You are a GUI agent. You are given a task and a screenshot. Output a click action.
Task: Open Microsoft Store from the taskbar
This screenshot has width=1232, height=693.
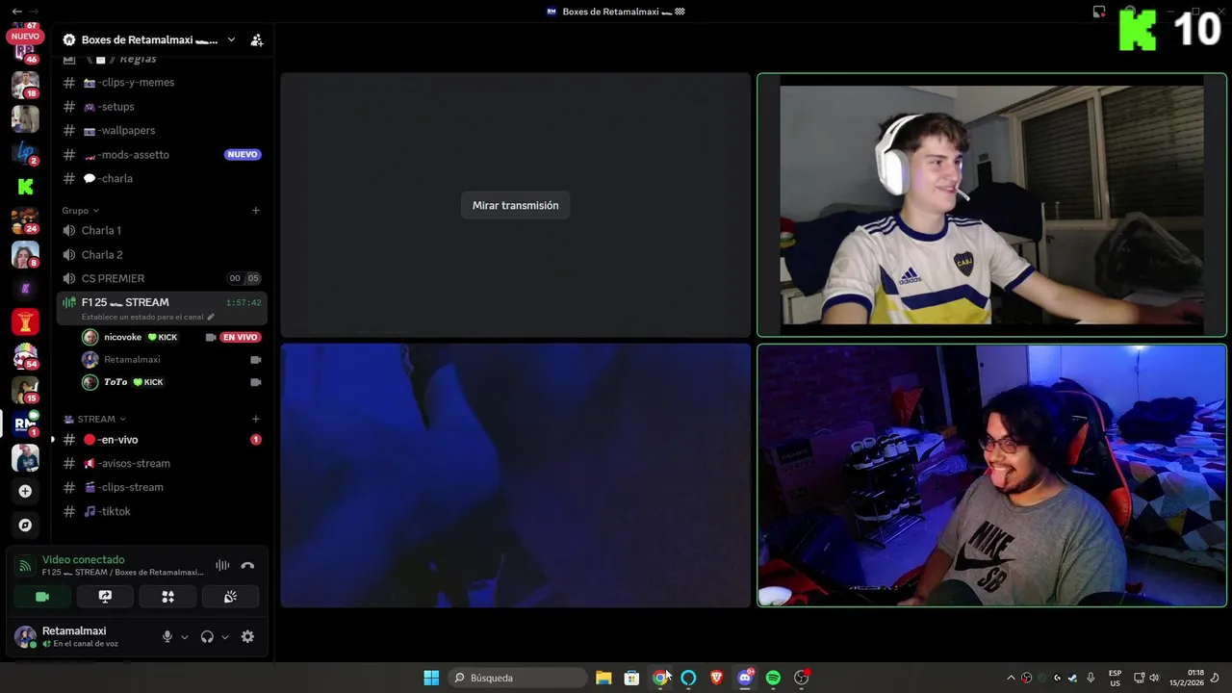coord(631,679)
